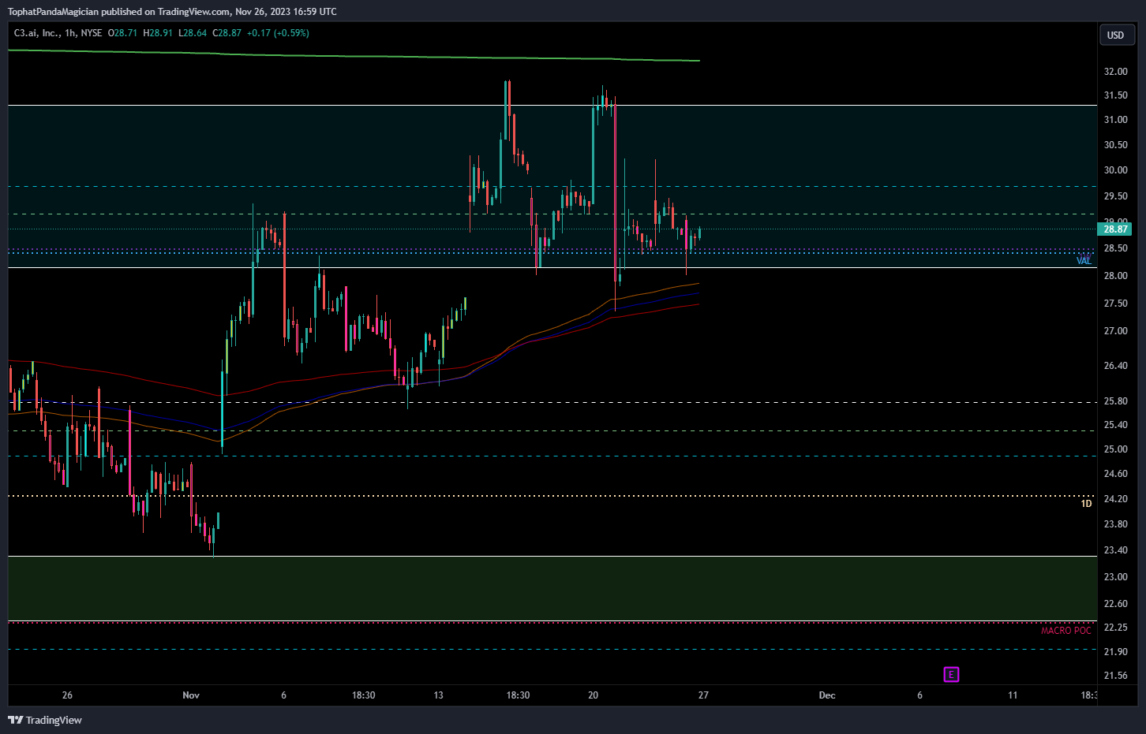Click the 28.00 price axis label
1146x734 pixels.
1115,276
